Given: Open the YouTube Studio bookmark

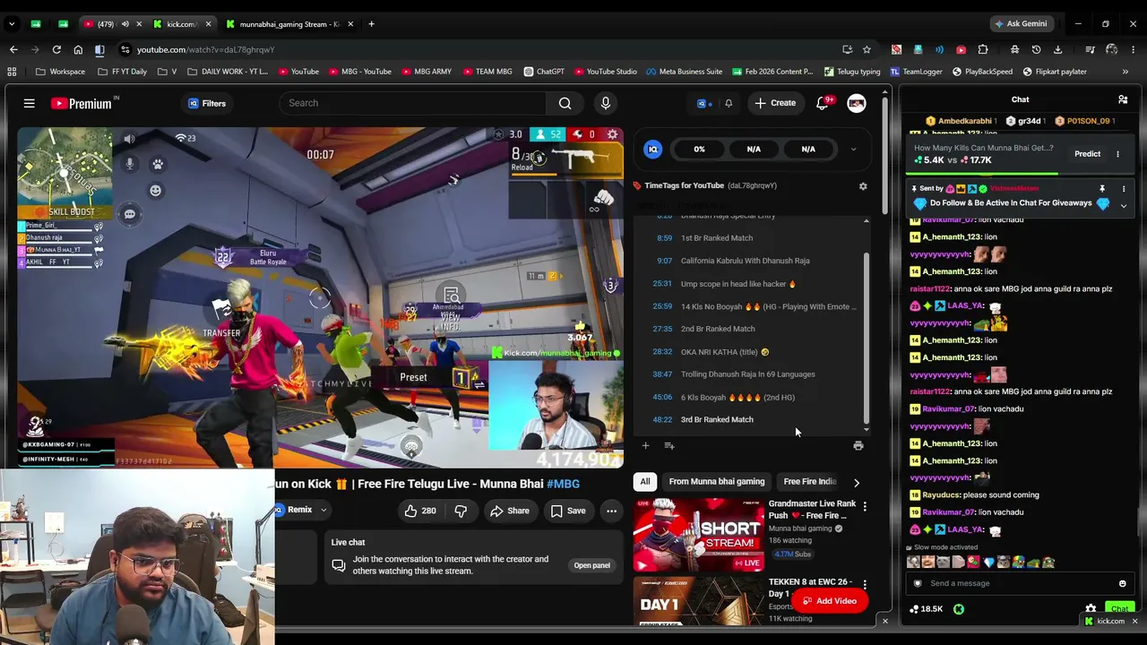Looking at the screenshot, I should (605, 72).
